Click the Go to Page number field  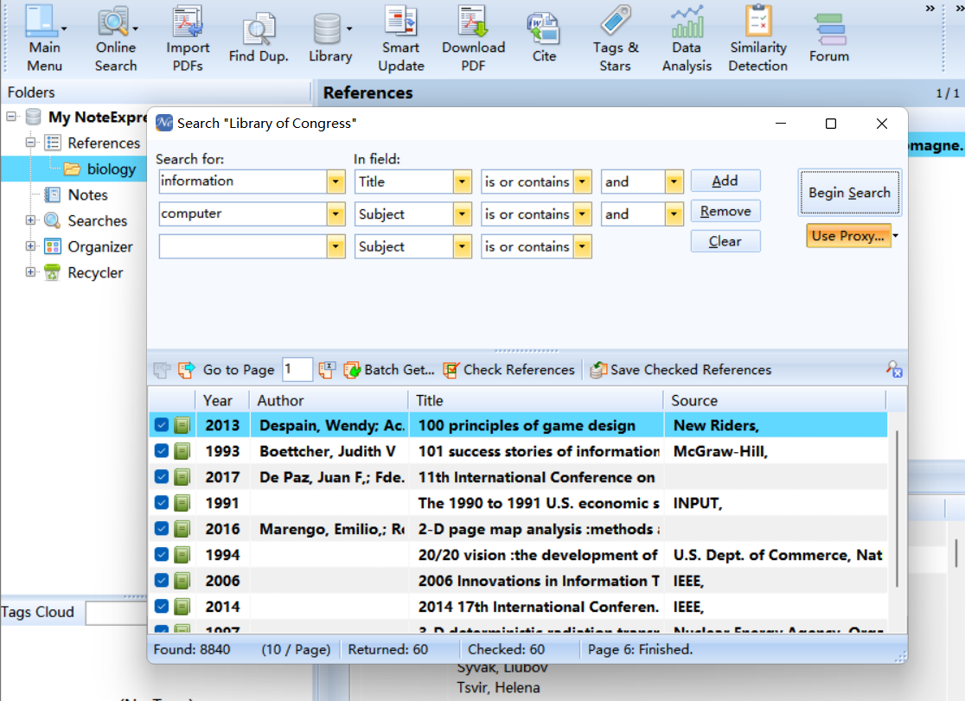pos(297,370)
